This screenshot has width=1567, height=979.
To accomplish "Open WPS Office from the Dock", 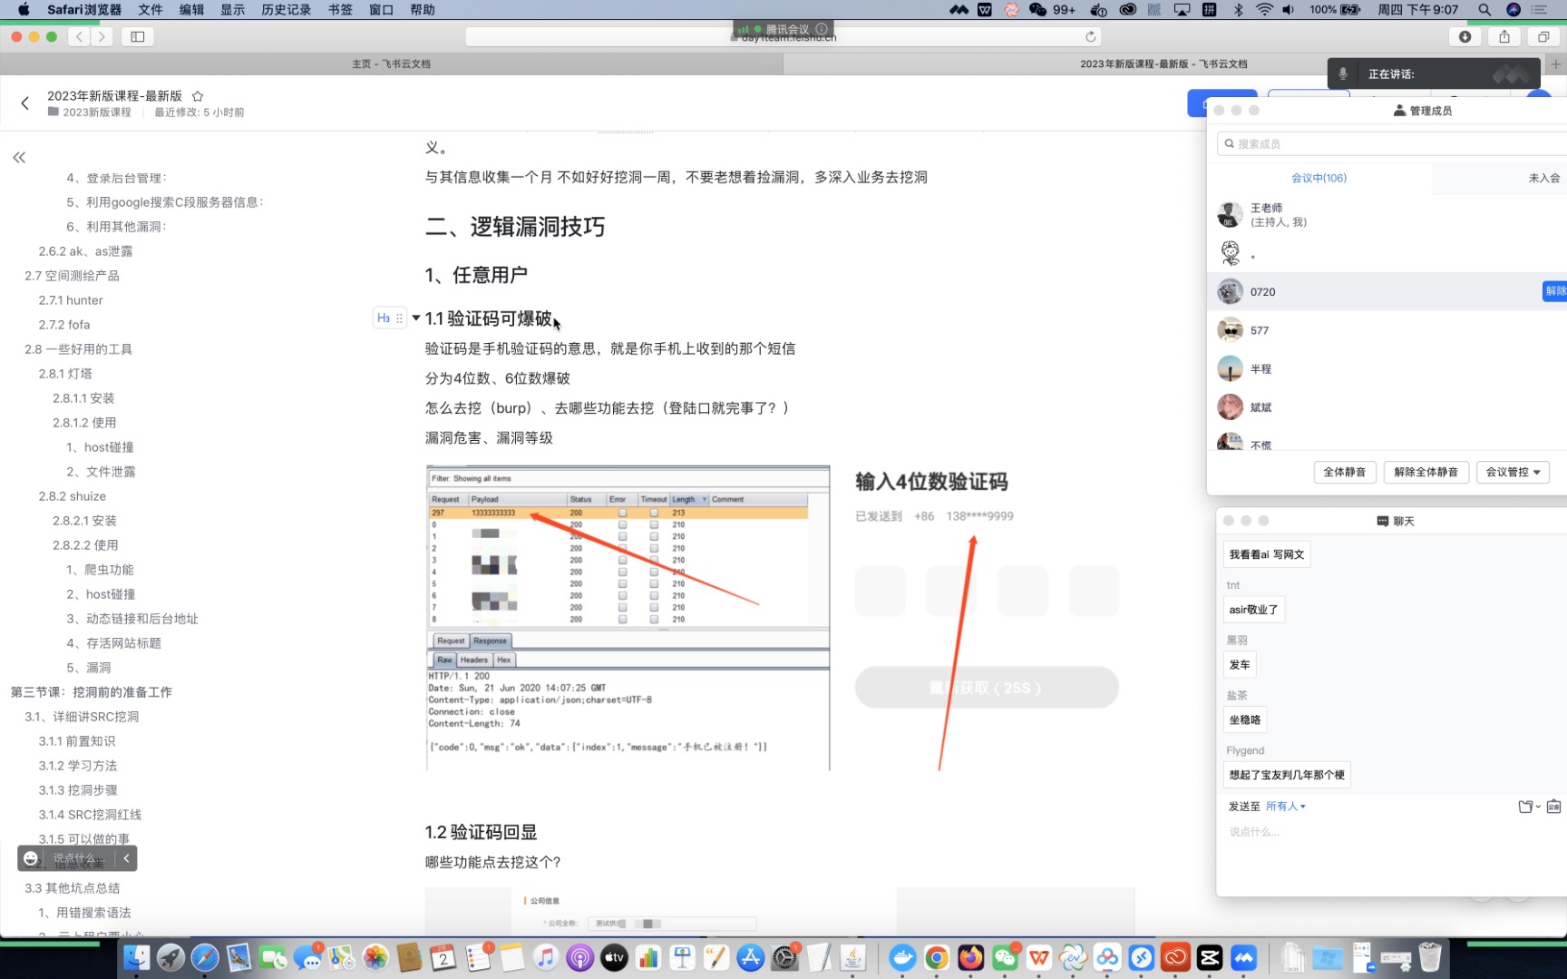I will point(1039,957).
